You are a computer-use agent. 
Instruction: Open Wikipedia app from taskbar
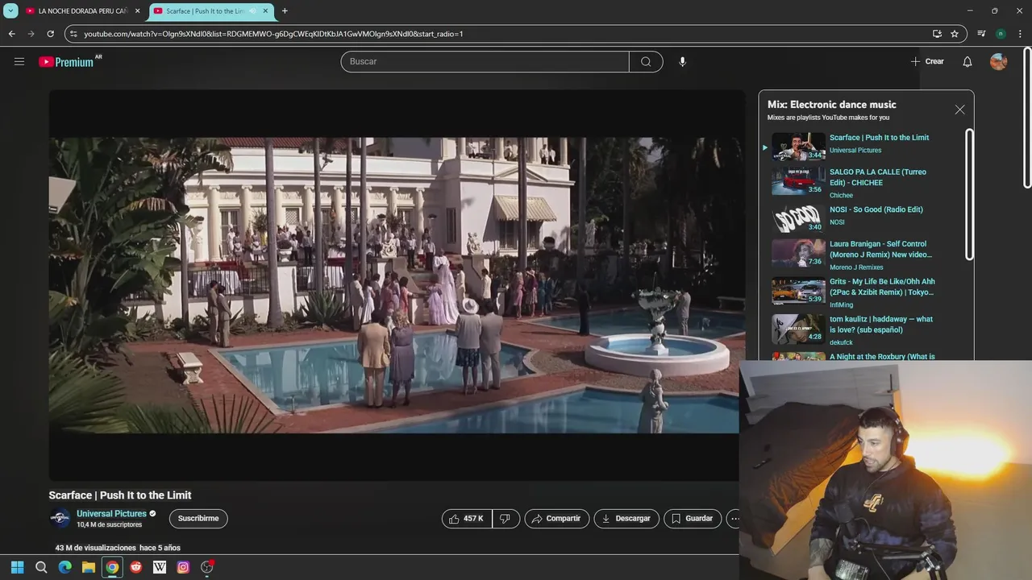(160, 567)
